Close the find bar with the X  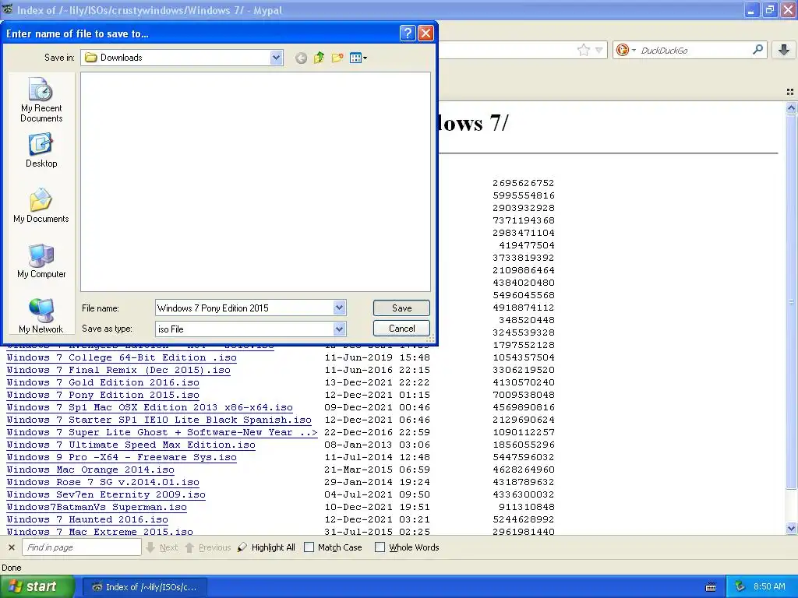[12, 547]
